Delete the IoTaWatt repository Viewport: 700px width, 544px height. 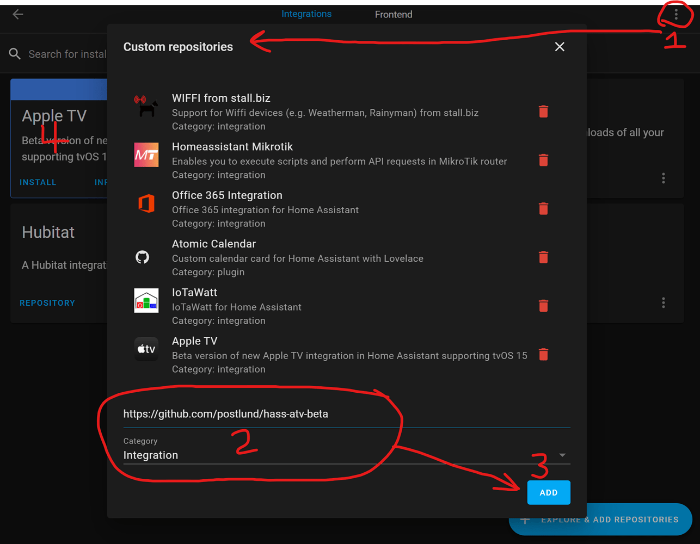click(543, 306)
